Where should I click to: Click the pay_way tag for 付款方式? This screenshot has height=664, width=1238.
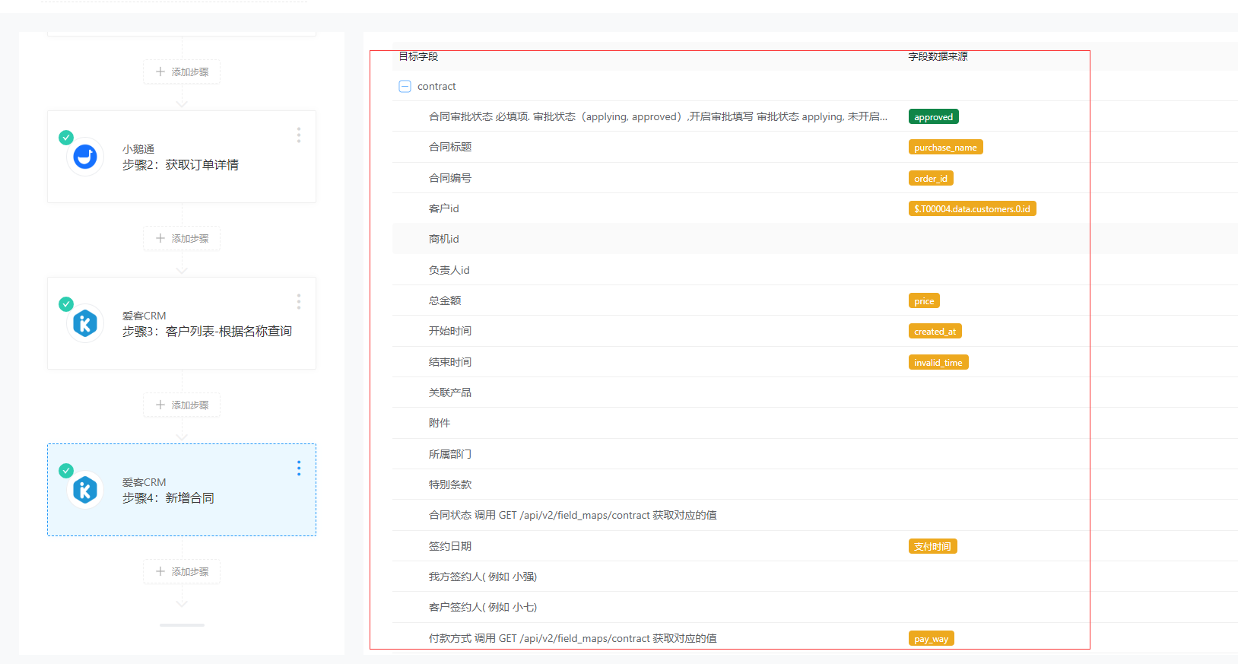click(932, 638)
